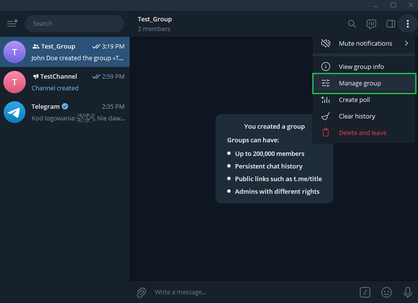Click the microphone voice message icon

tap(408, 292)
